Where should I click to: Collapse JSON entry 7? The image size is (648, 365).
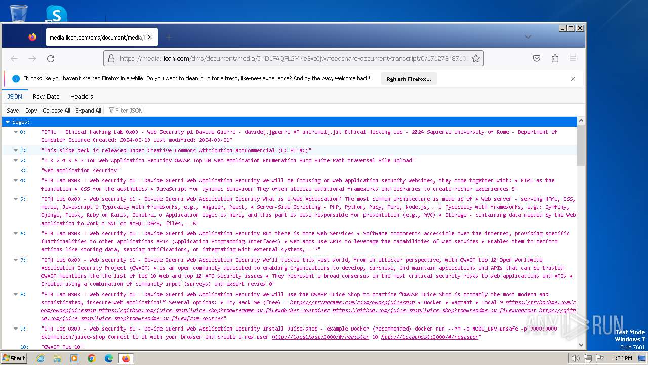[16, 260]
